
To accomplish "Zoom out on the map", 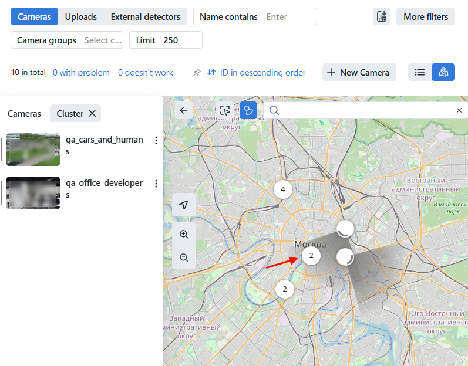I will (184, 257).
